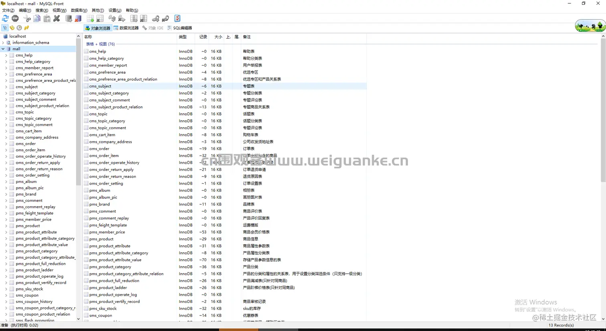The width and height of the screenshot is (606, 331).
Task: Select oms_cart_item in the navigator tree
Action: point(28,131)
